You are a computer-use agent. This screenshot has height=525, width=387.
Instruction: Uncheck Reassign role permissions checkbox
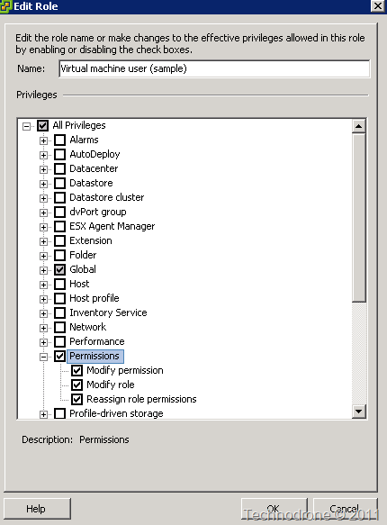[x=76, y=399]
